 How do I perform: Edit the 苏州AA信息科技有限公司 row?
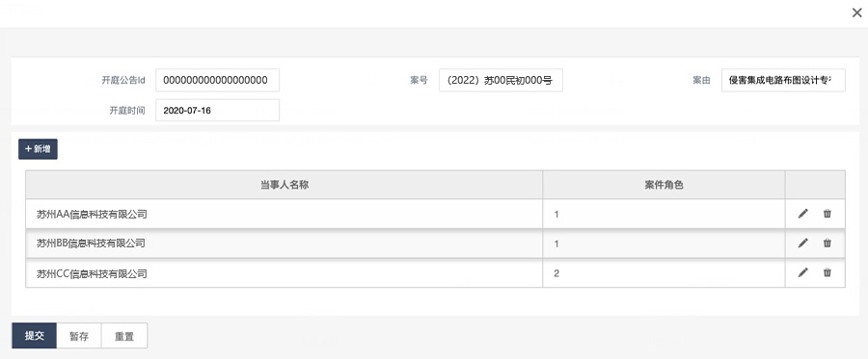pyautogui.click(x=803, y=214)
